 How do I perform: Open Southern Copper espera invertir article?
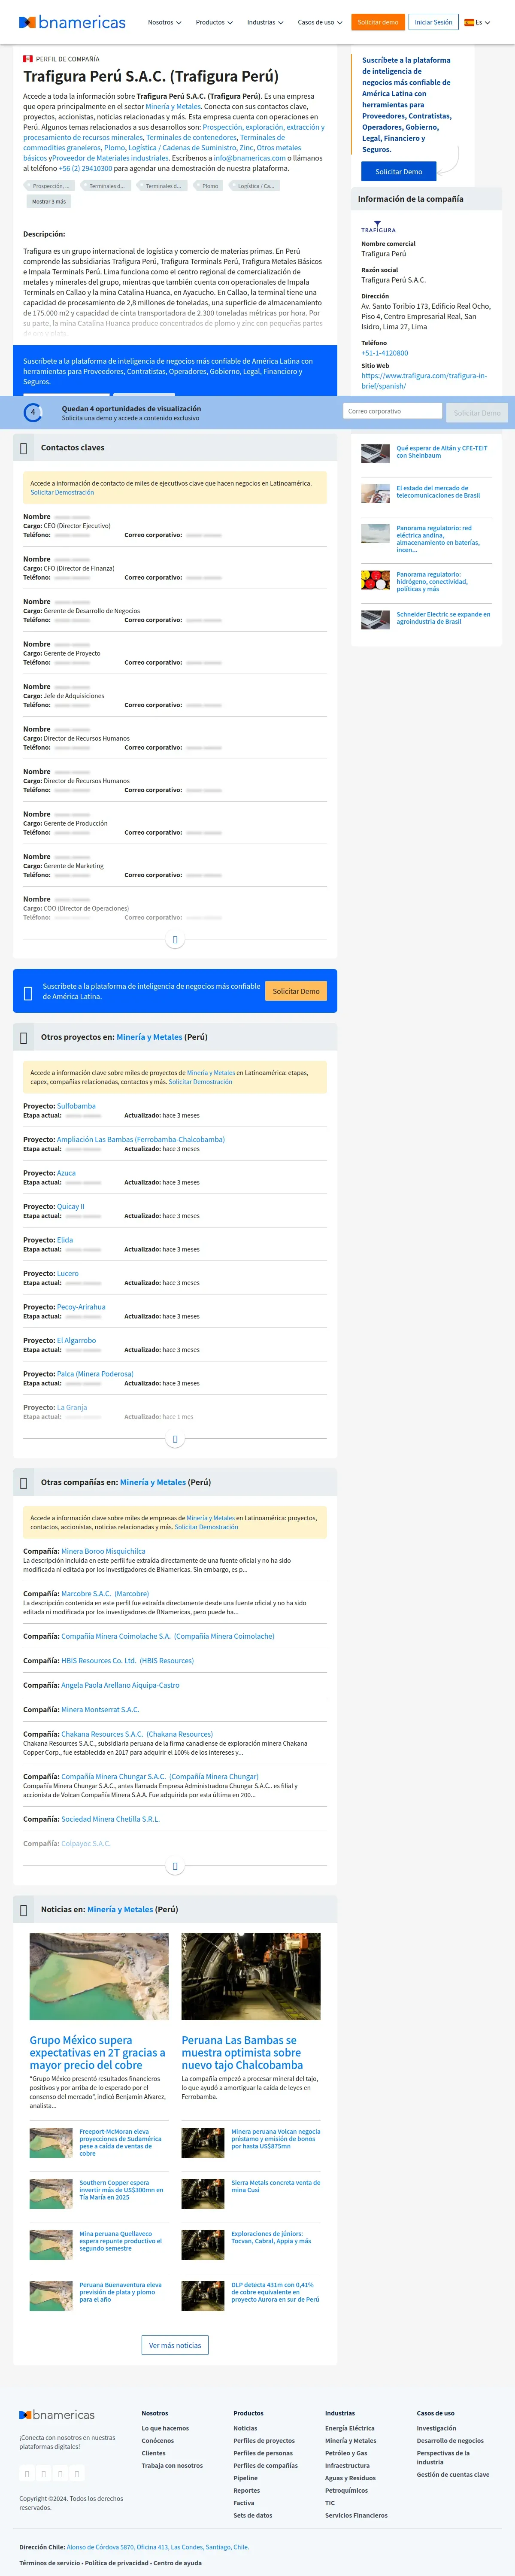[x=121, y=2190]
